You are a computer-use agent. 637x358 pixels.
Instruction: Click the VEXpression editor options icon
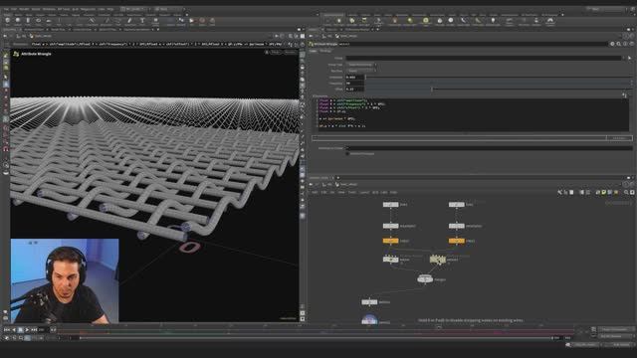tap(624, 95)
